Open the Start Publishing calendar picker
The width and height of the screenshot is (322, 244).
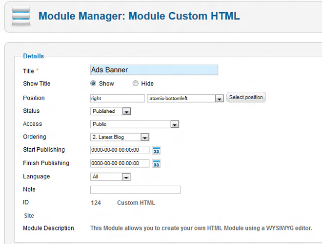(156, 150)
